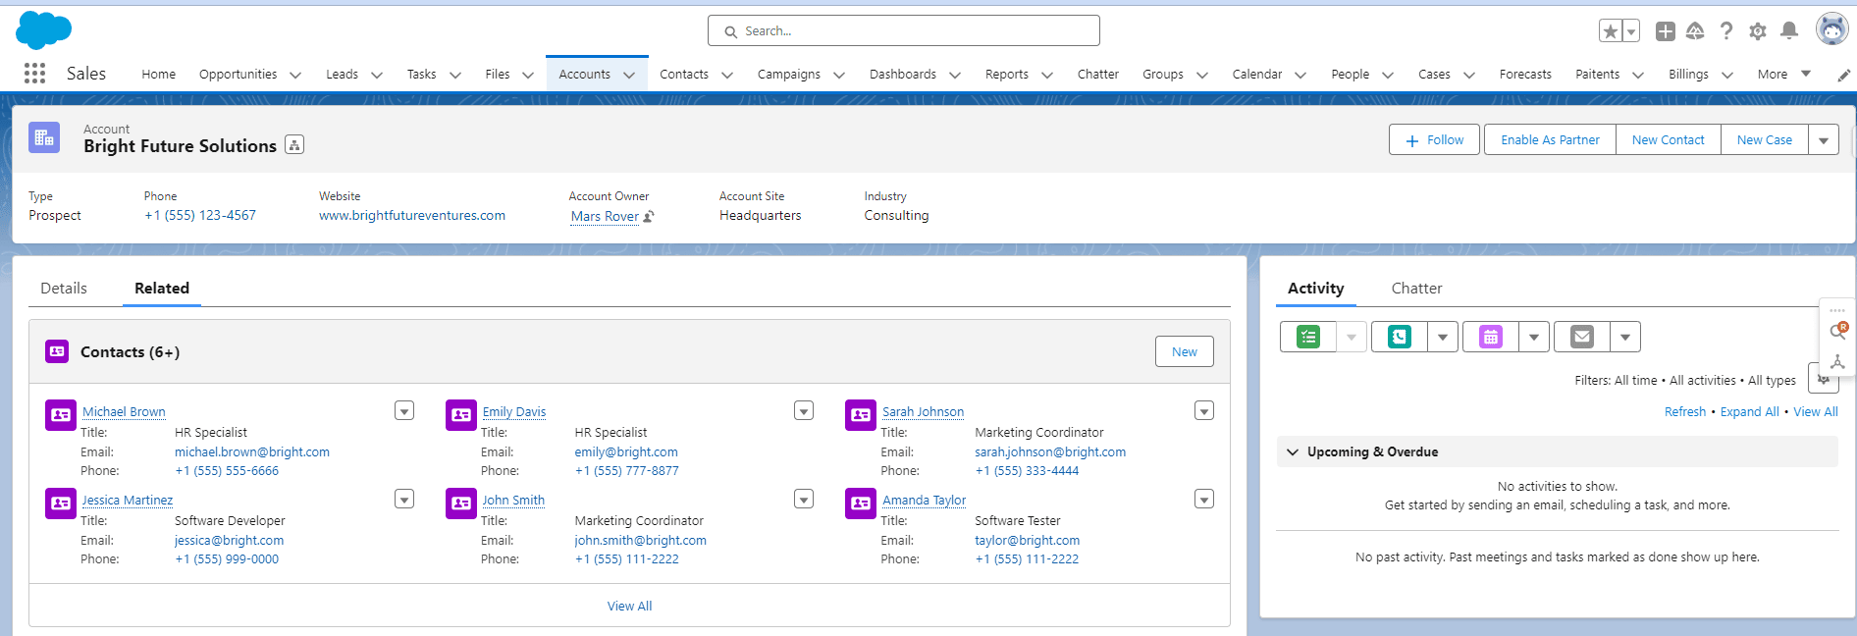Open the Mars Rover owner link

[x=605, y=216]
